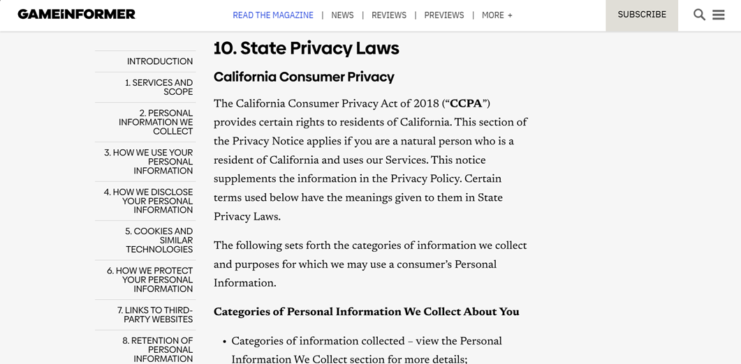Open the hamburger menu icon

coord(719,15)
